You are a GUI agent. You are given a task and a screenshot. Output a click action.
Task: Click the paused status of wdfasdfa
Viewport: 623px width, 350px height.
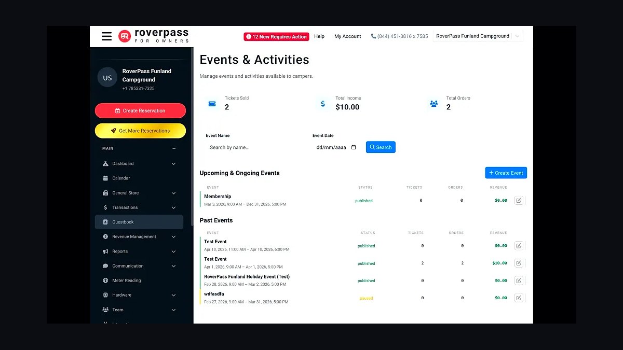point(366,298)
